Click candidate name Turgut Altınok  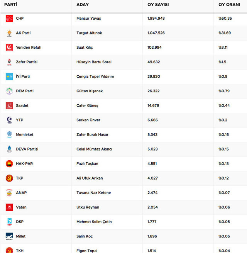coord(89,33)
